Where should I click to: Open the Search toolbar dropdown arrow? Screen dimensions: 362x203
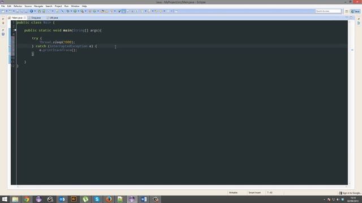tap(115, 11)
